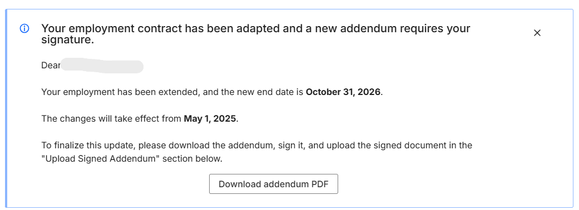Image resolution: width=579 pixels, height=210 pixels.
Task: Click the word signature ending the heading
Action: [66, 40]
